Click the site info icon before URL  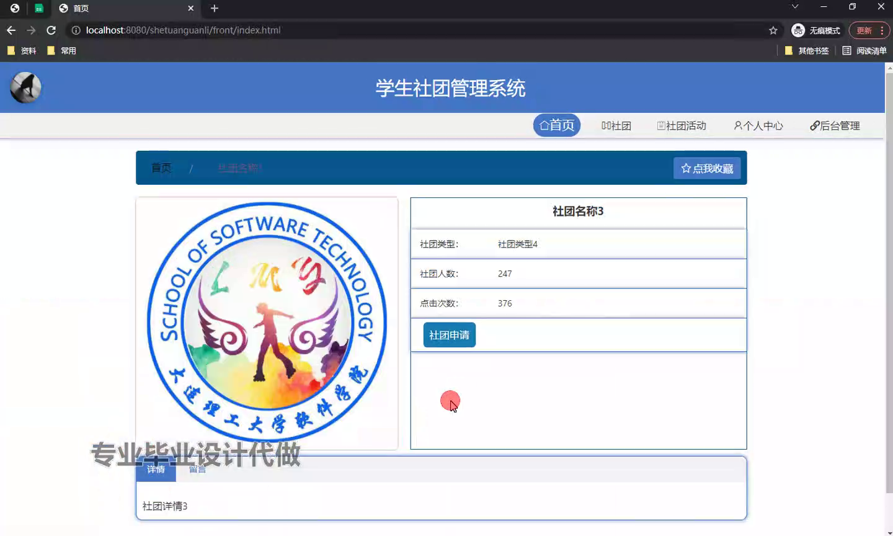[x=76, y=30]
